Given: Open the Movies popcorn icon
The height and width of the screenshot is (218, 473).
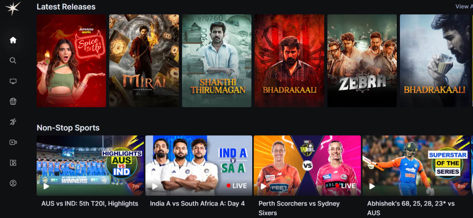Looking at the screenshot, I should coord(13,101).
